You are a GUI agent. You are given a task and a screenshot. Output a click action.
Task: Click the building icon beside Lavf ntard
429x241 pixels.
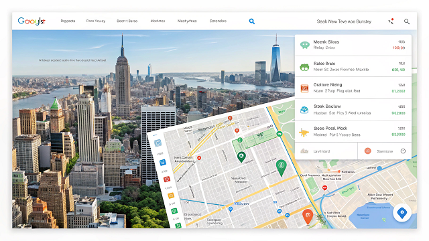304,151
